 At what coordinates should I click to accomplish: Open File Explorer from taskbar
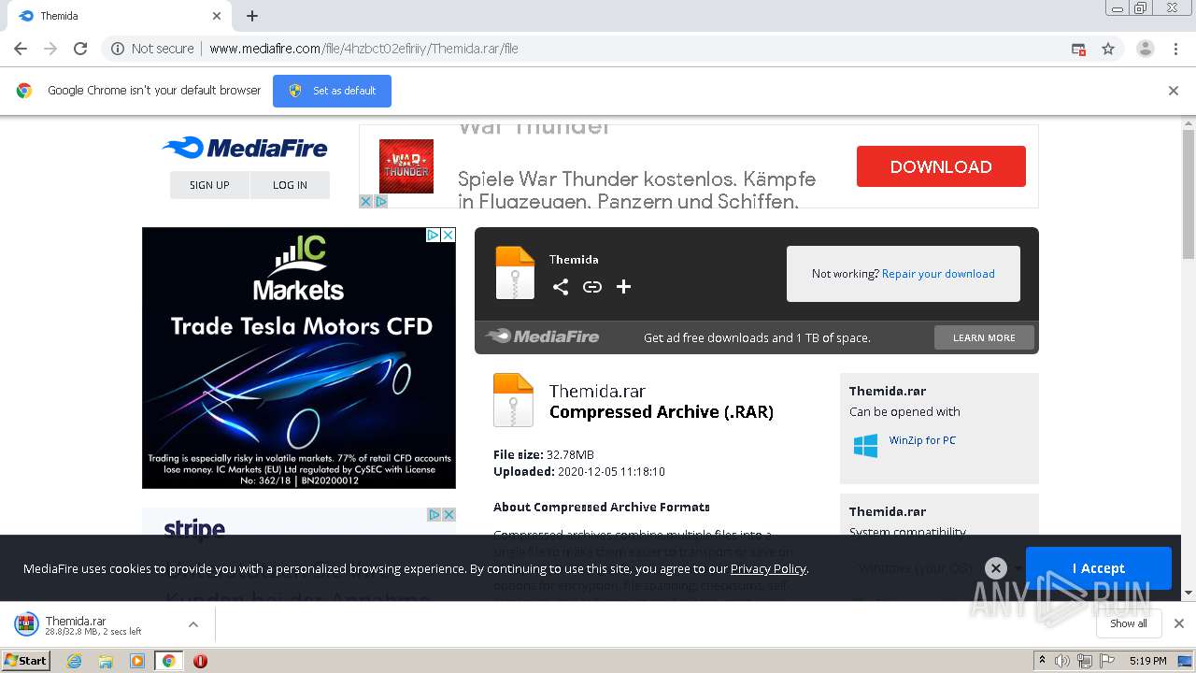tap(106, 661)
